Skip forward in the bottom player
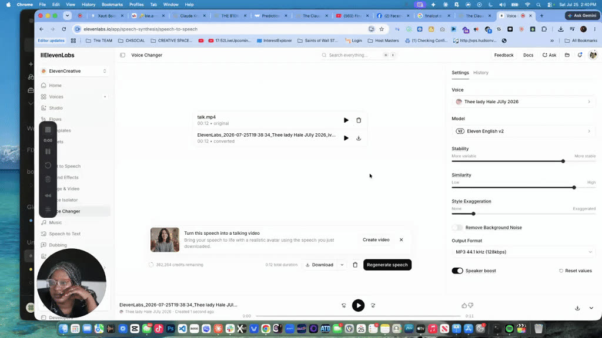This screenshot has height=338, width=602. click(x=373, y=305)
